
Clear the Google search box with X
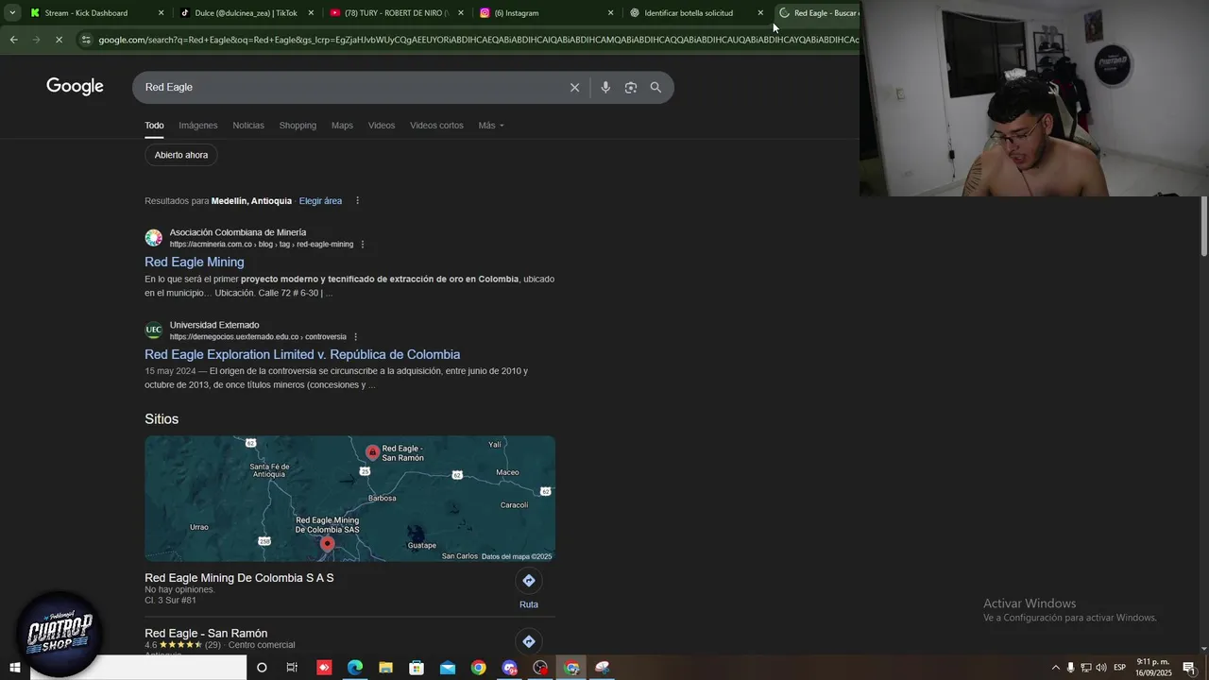[574, 87]
